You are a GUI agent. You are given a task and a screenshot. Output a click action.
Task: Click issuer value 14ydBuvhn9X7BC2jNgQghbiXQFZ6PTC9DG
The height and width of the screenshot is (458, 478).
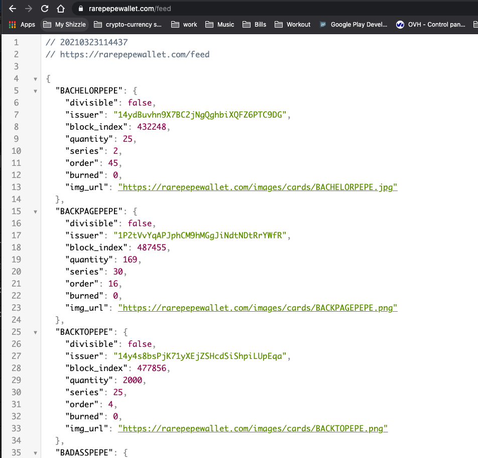pos(200,115)
